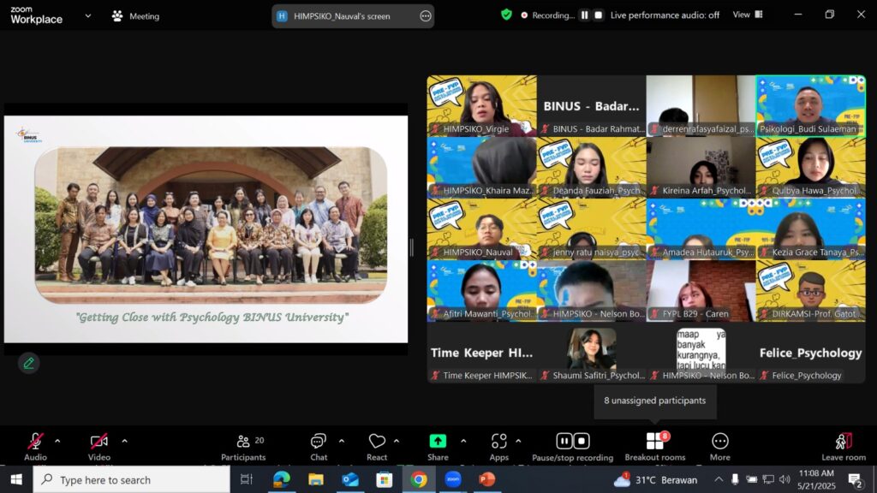The image size is (877, 493).
Task: Click the 8 unassigned participants tooltip
Action: tap(655, 401)
